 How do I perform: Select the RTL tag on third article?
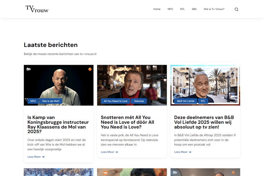tap(203, 101)
